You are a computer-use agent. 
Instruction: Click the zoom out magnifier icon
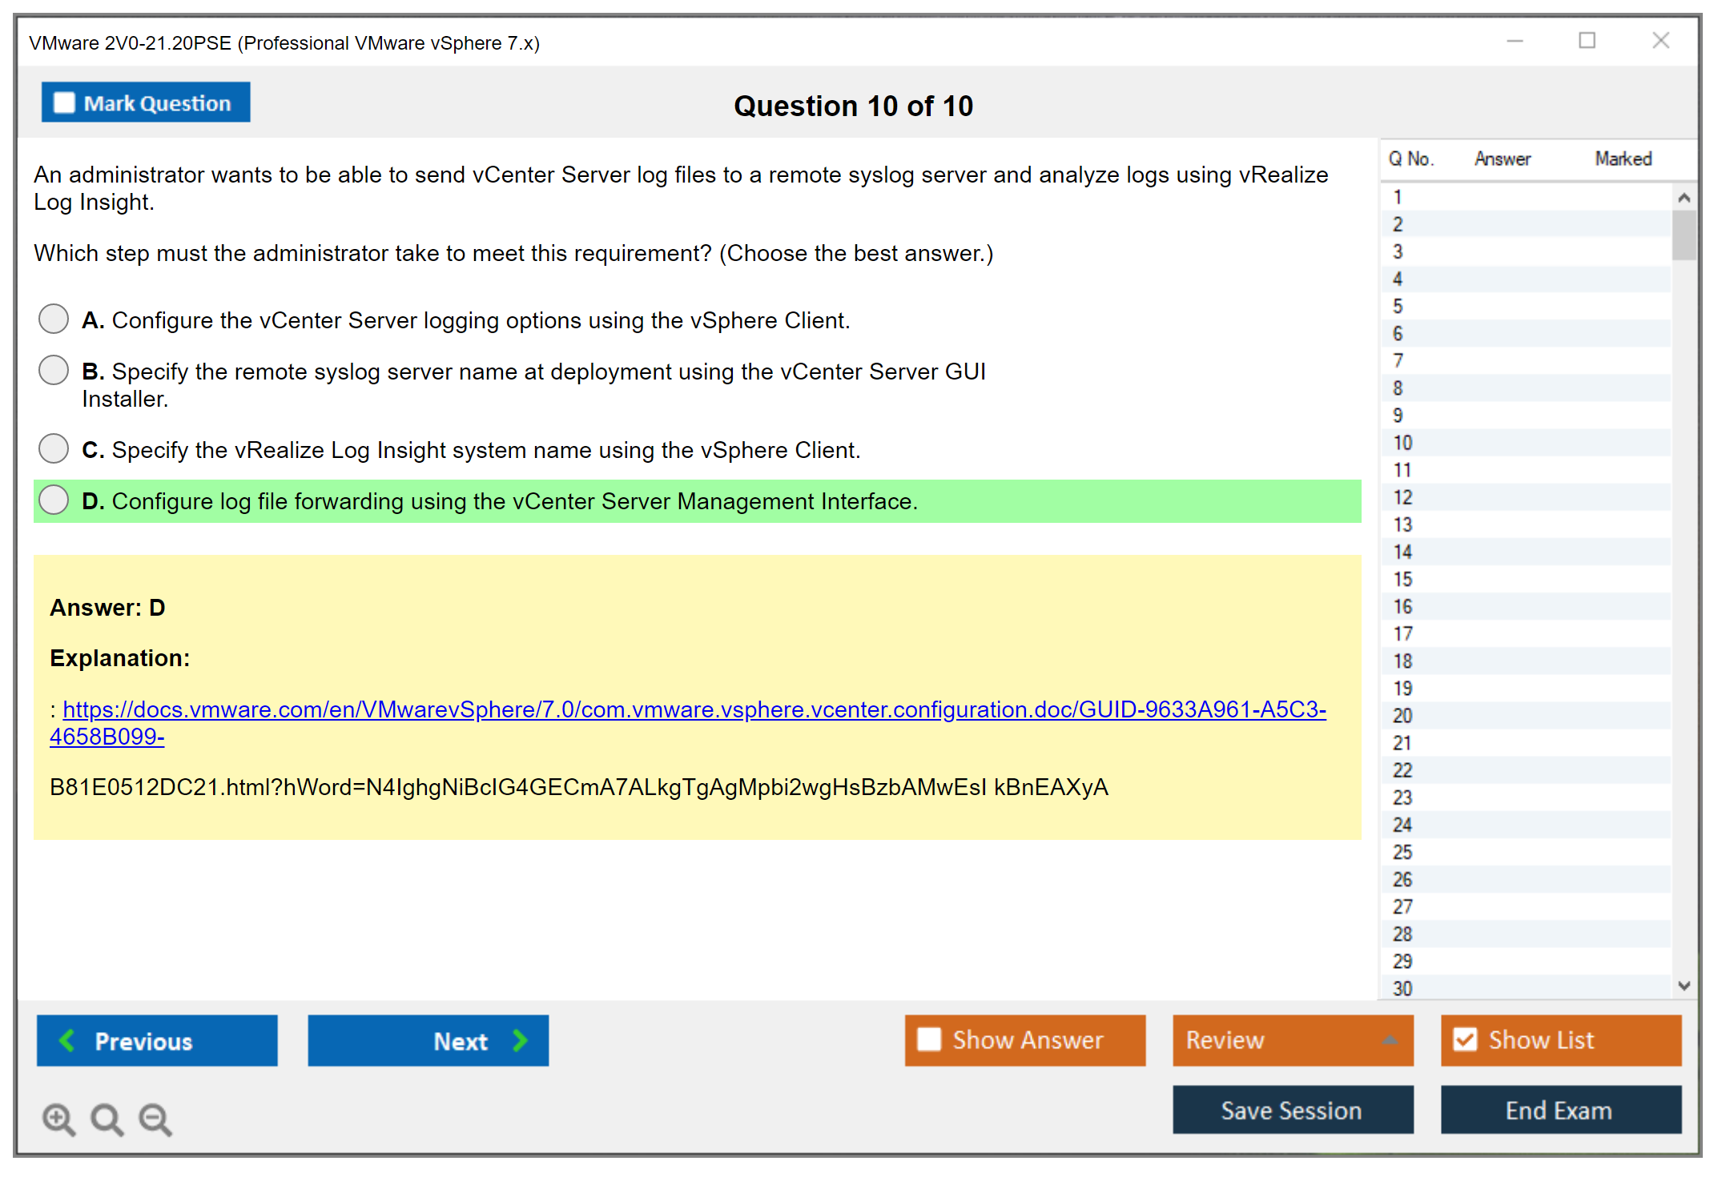pyautogui.click(x=155, y=1119)
